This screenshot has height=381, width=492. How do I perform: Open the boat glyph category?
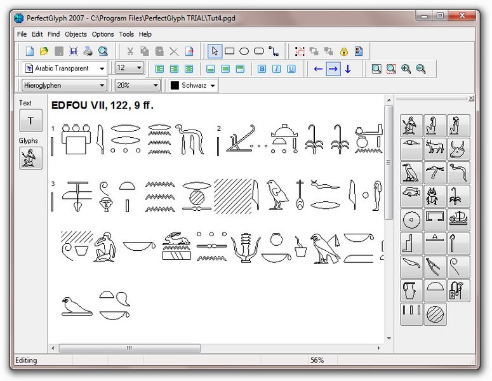[458, 219]
